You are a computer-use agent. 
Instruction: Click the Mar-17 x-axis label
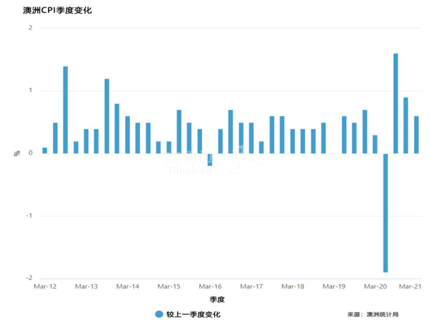(x=251, y=287)
